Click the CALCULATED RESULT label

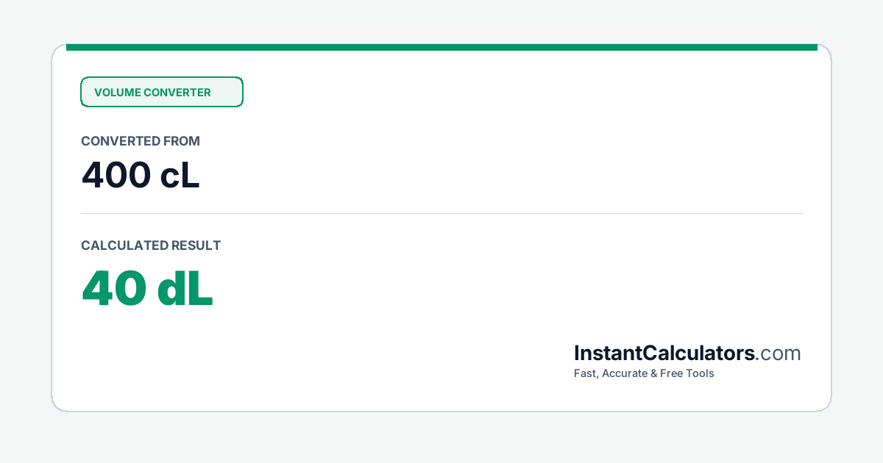pyautogui.click(x=151, y=245)
